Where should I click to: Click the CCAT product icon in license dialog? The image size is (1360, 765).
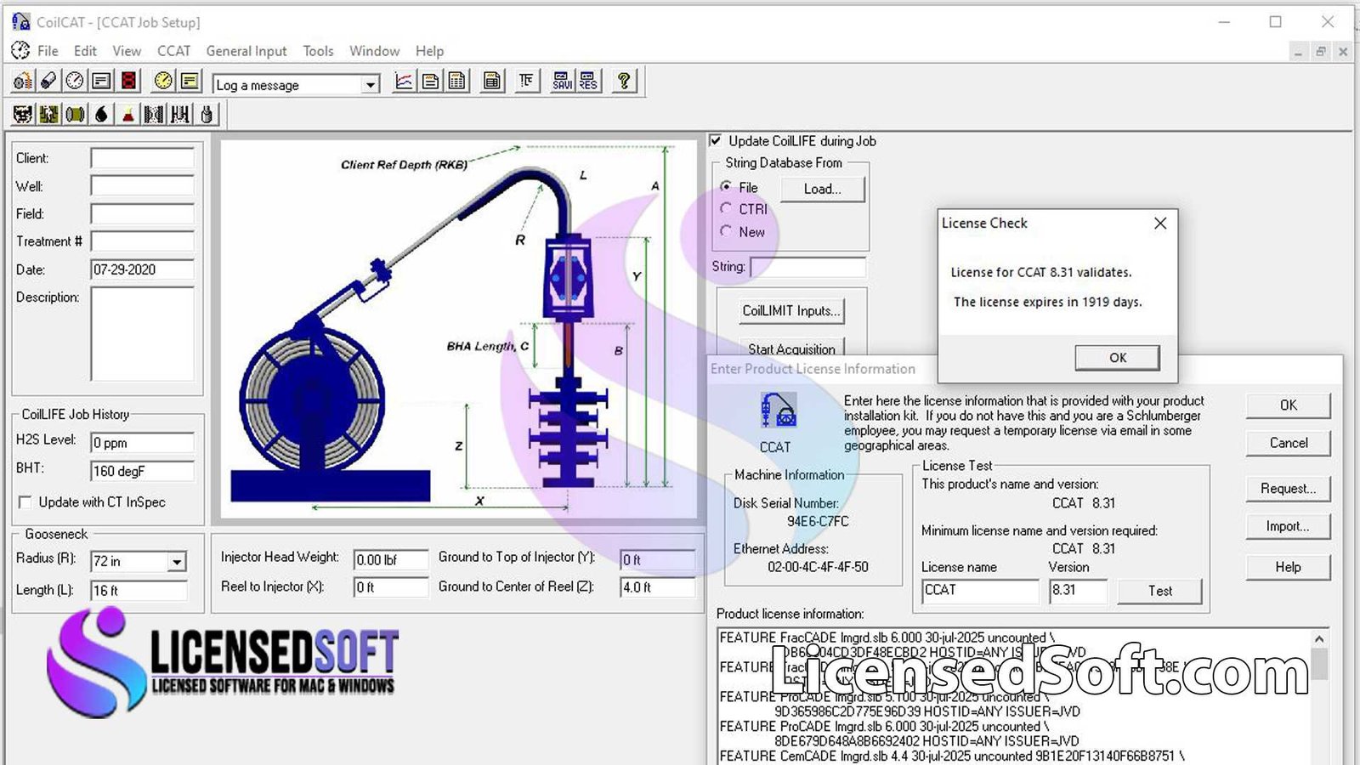pyautogui.click(x=778, y=411)
